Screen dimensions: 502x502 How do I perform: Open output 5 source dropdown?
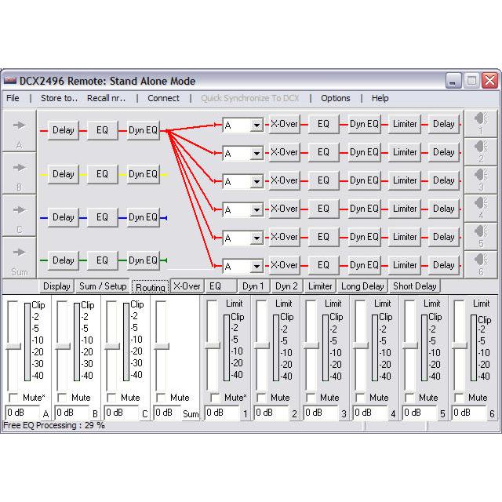pos(256,238)
